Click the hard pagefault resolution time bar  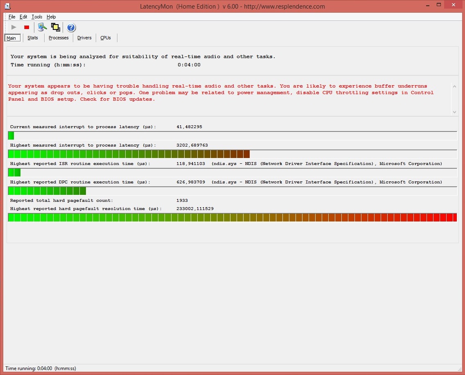tap(232, 217)
